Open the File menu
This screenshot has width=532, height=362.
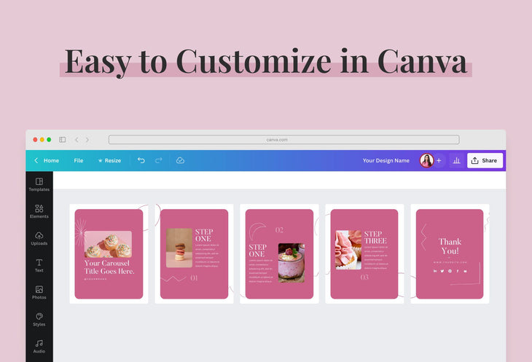[78, 160]
